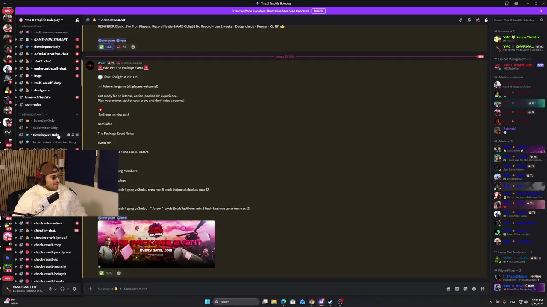Expand threads arrow beside developers-only channel

pyautogui.click(x=16, y=46)
